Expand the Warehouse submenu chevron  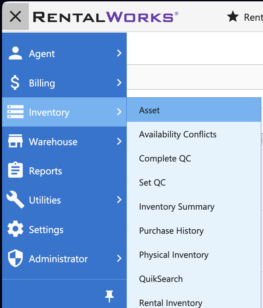tap(119, 141)
